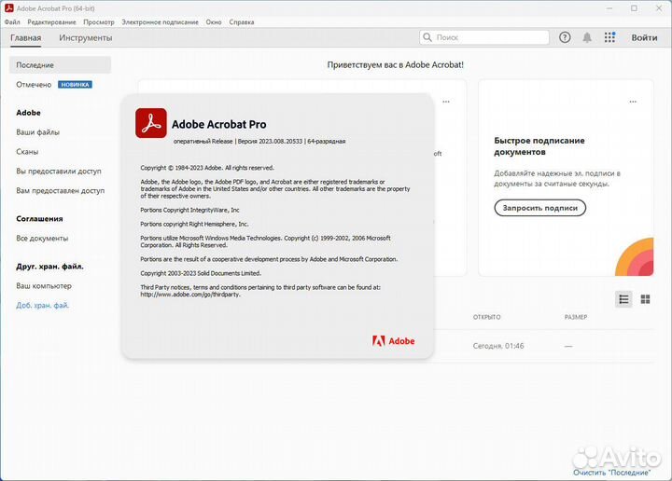Image resolution: width=672 pixels, height=481 pixels.
Task: Open more options on the signing card
Action: pos(633,102)
